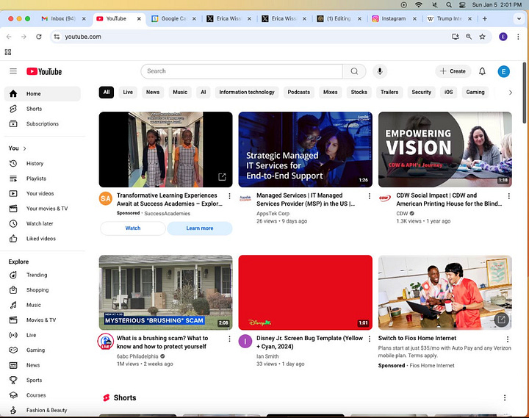Viewport: 529px width, 418px height.
Task: Install app icon in address bar
Action: [x=456, y=37]
